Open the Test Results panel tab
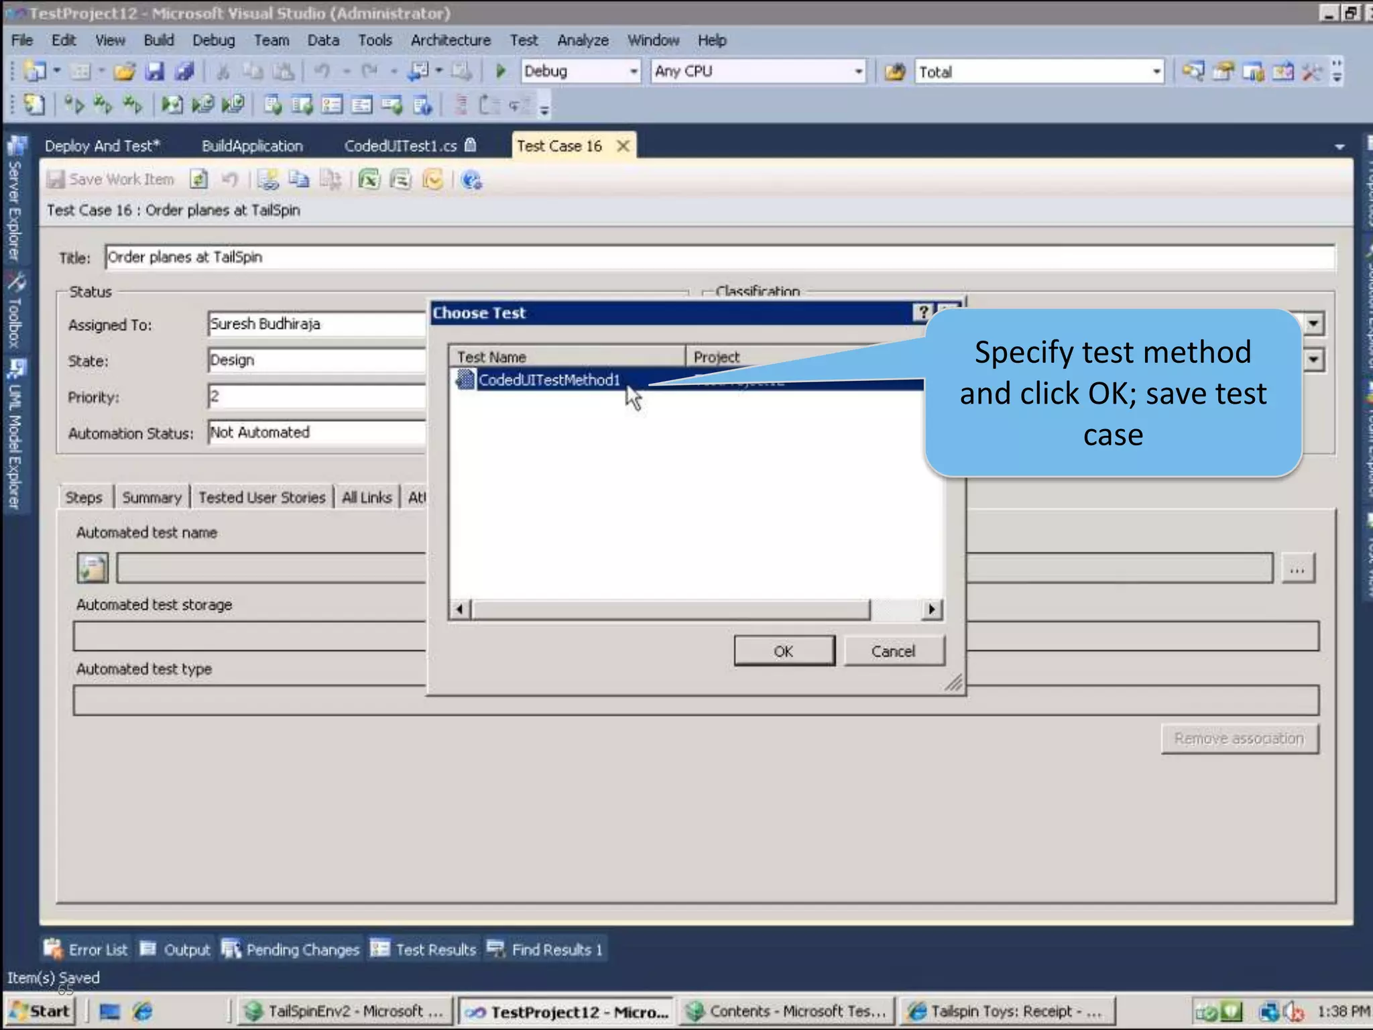1373x1030 pixels. coord(423,949)
